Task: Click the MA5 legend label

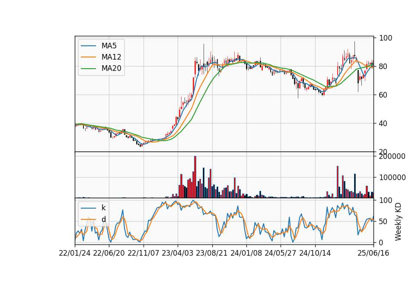Action: pyautogui.click(x=109, y=46)
